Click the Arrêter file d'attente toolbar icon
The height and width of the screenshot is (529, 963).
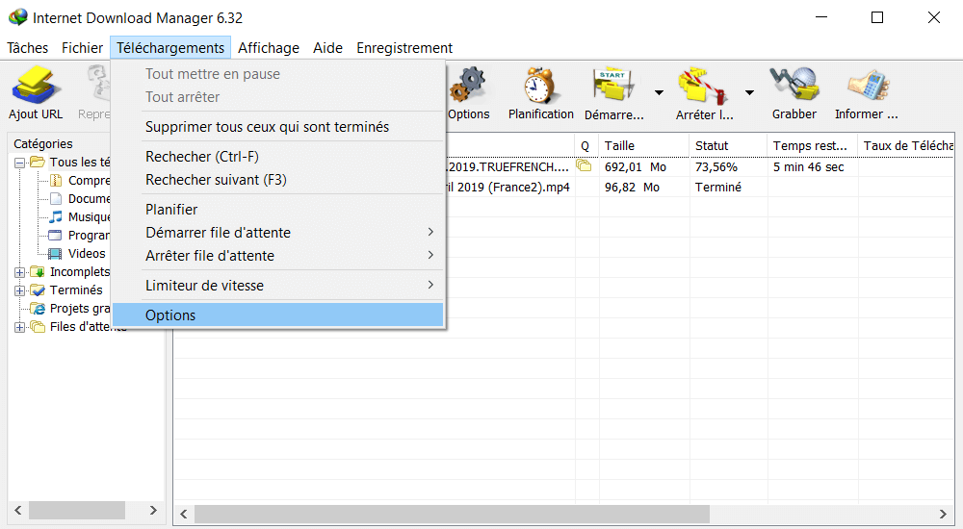pos(704,85)
